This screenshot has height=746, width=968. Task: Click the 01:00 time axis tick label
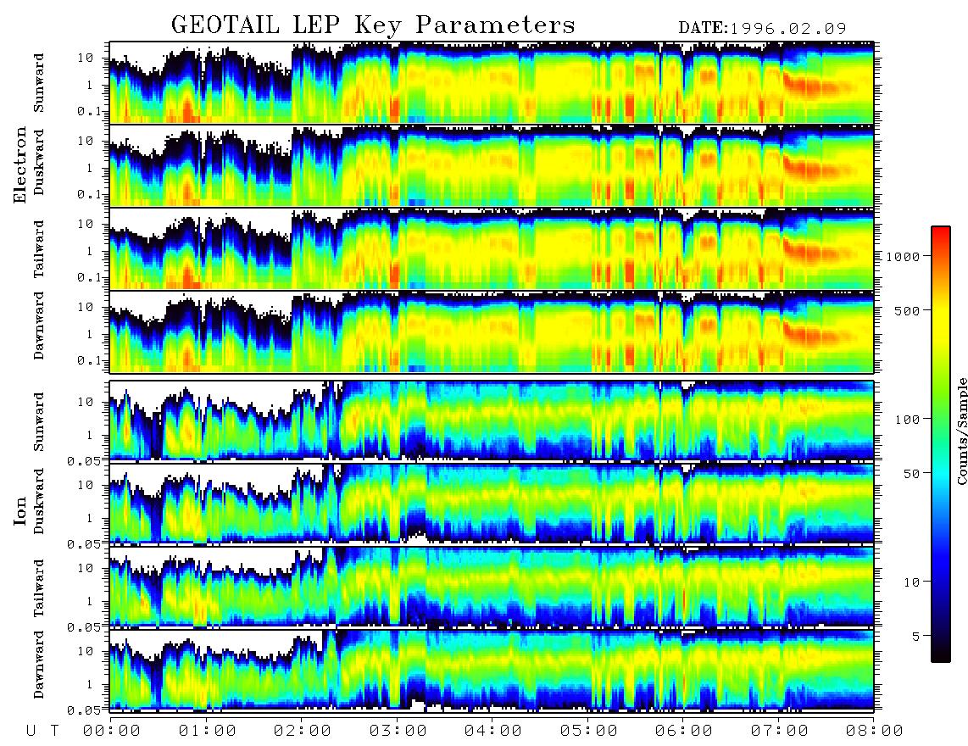(x=208, y=731)
